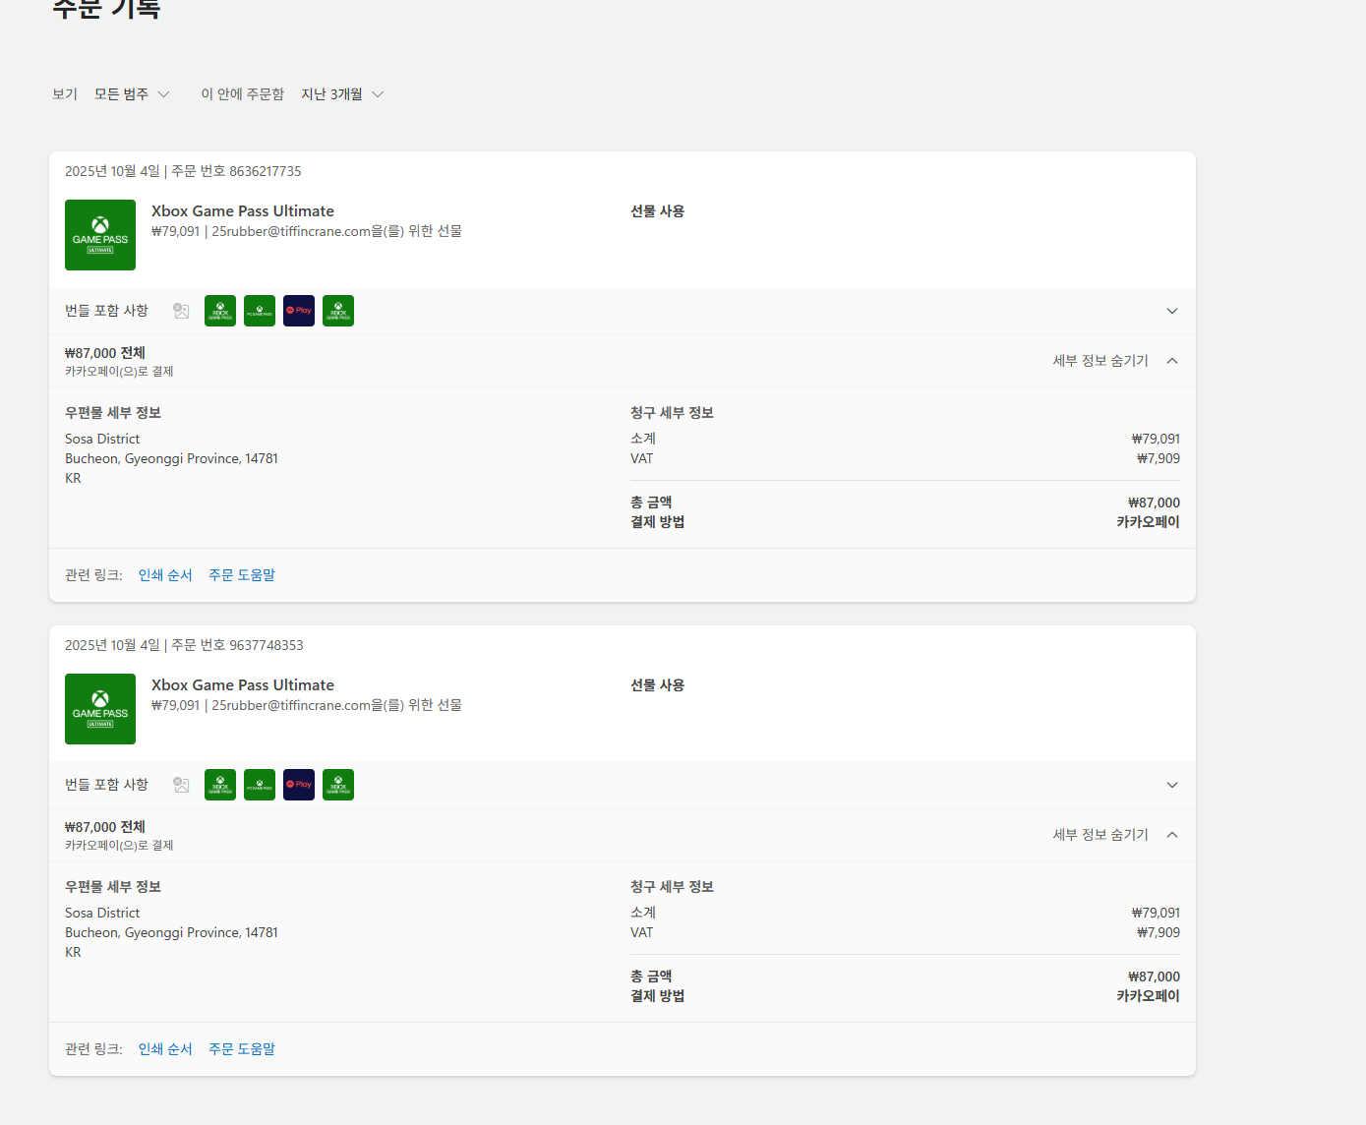Open Xbox Game Pass Ultimate title in order 9637748353
Viewport: 1366px width, 1125px height.
point(243,685)
